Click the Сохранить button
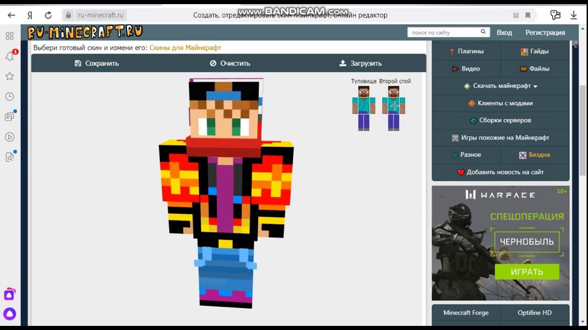Viewport: 588px width, 330px height. 96,63
